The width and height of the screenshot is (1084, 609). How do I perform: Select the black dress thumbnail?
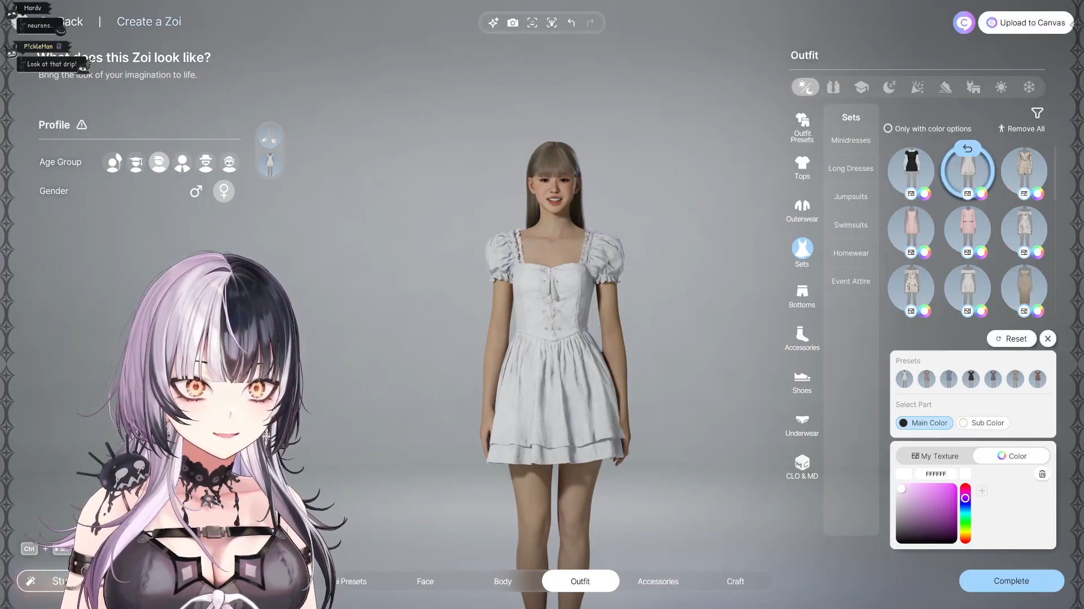pos(911,169)
